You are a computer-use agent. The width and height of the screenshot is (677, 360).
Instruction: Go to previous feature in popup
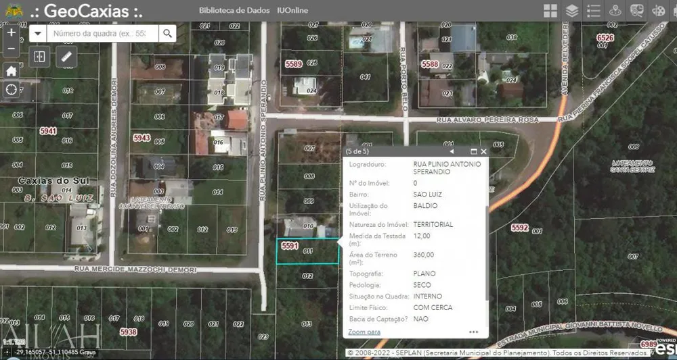click(x=452, y=151)
